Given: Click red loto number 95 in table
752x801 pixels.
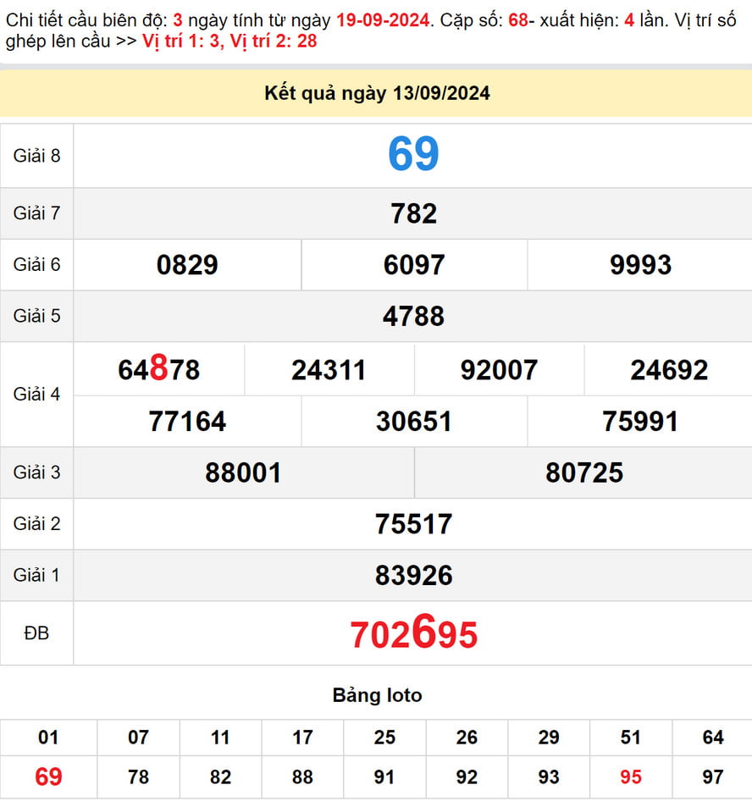Looking at the screenshot, I should pos(631,776).
